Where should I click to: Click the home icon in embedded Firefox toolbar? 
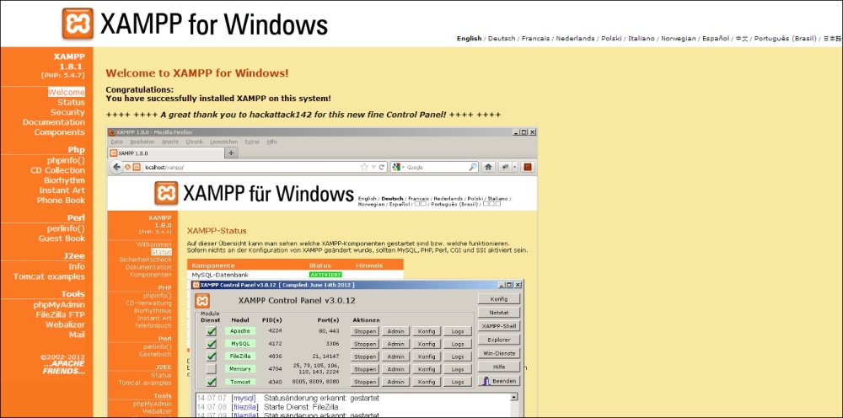(487, 167)
